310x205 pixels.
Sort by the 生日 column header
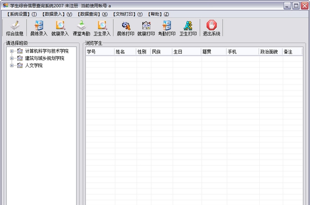click(x=187, y=52)
